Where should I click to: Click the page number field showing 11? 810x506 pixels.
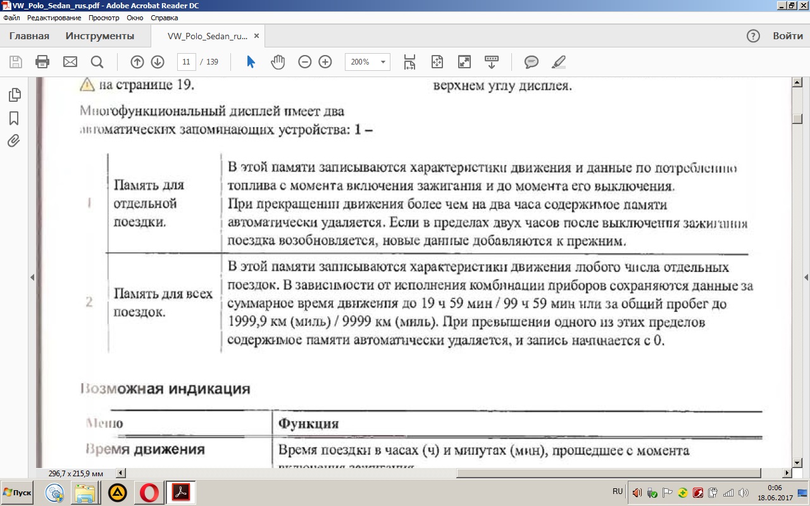point(186,62)
